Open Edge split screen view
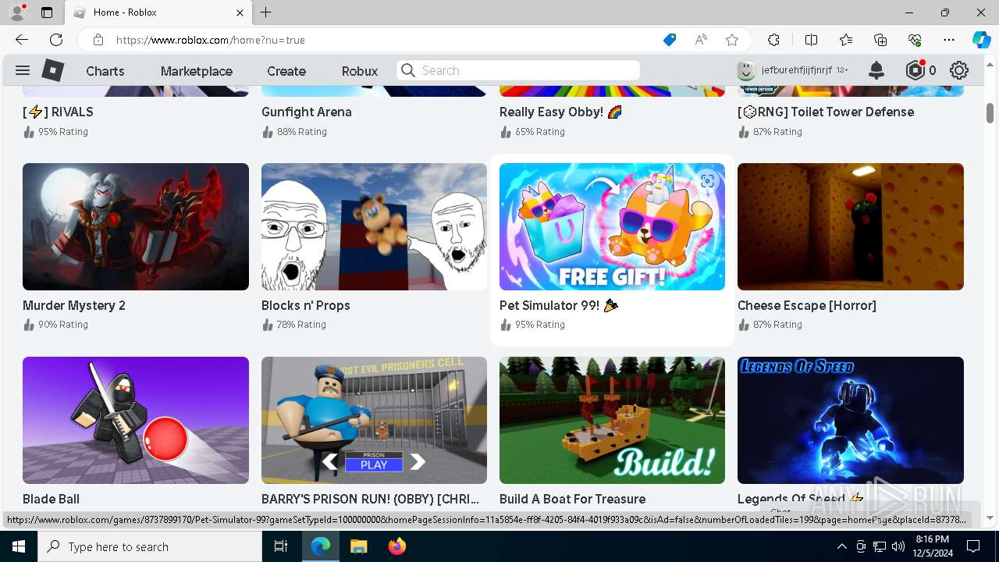The height and width of the screenshot is (562, 999). pyautogui.click(x=811, y=40)
